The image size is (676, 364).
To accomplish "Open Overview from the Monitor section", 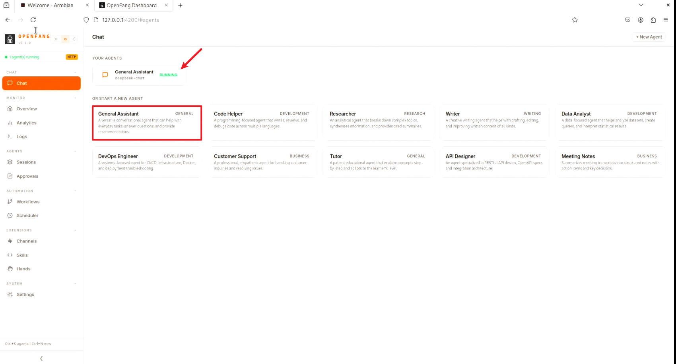I will 26,109.
